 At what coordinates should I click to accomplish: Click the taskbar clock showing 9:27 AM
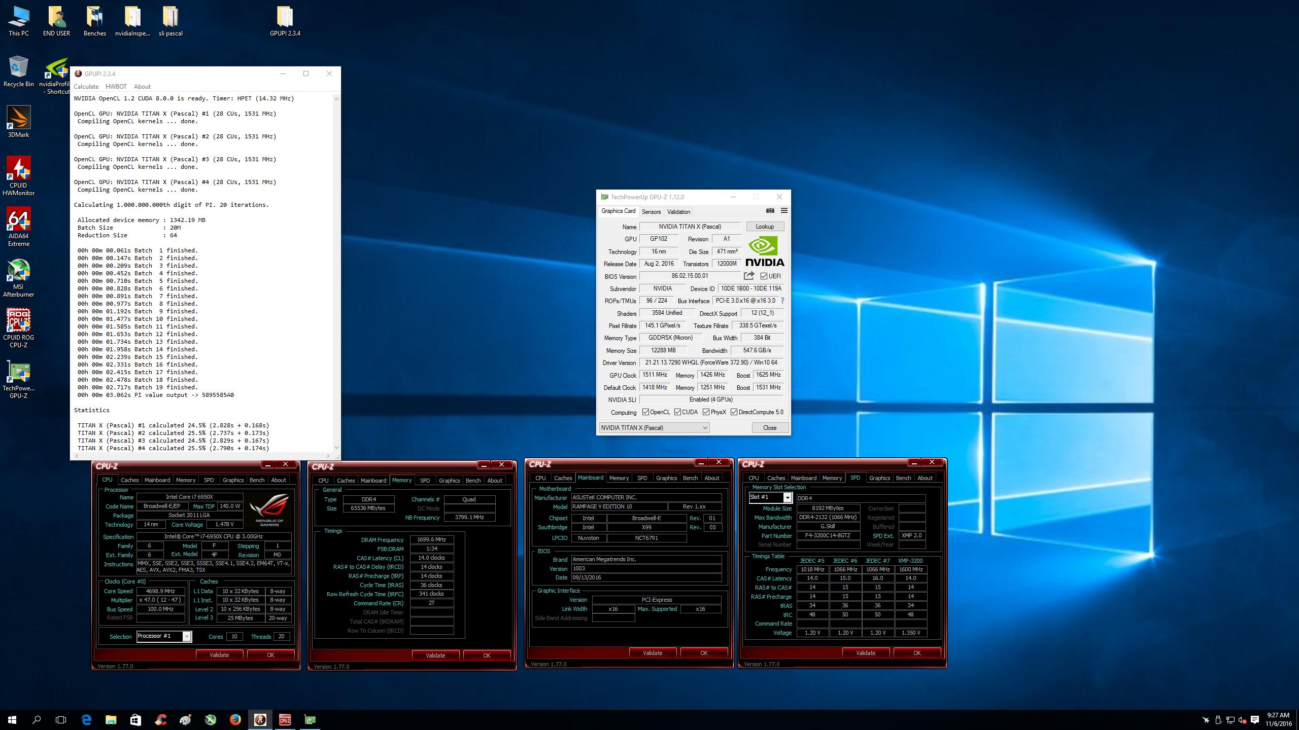1278,719
